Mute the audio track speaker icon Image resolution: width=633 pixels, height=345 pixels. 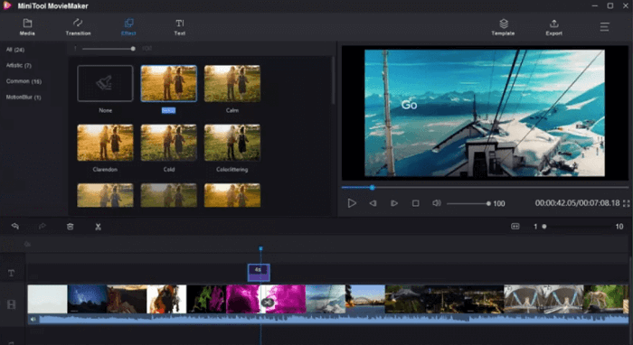tap(33, 319)
